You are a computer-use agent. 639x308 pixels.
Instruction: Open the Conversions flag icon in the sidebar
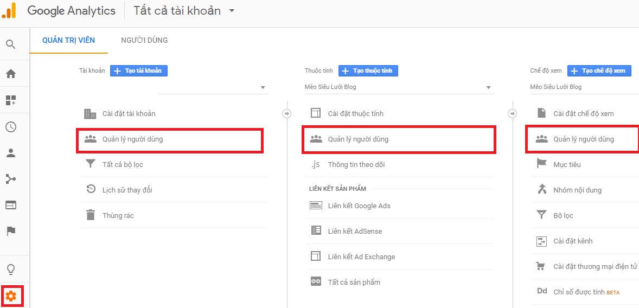(11, 232)
